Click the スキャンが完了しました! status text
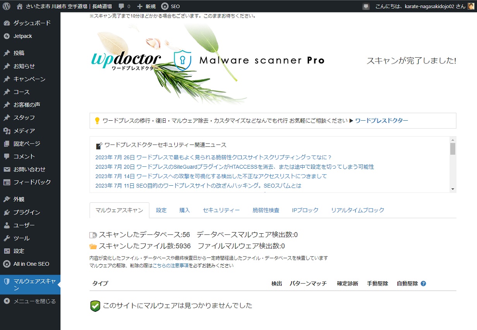Image resolution: width=477 pixels, height=330 pixels. point(411,61)
